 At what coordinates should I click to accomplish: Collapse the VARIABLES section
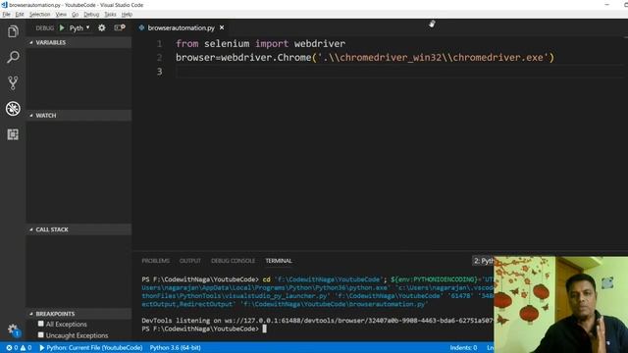point(78,42)
